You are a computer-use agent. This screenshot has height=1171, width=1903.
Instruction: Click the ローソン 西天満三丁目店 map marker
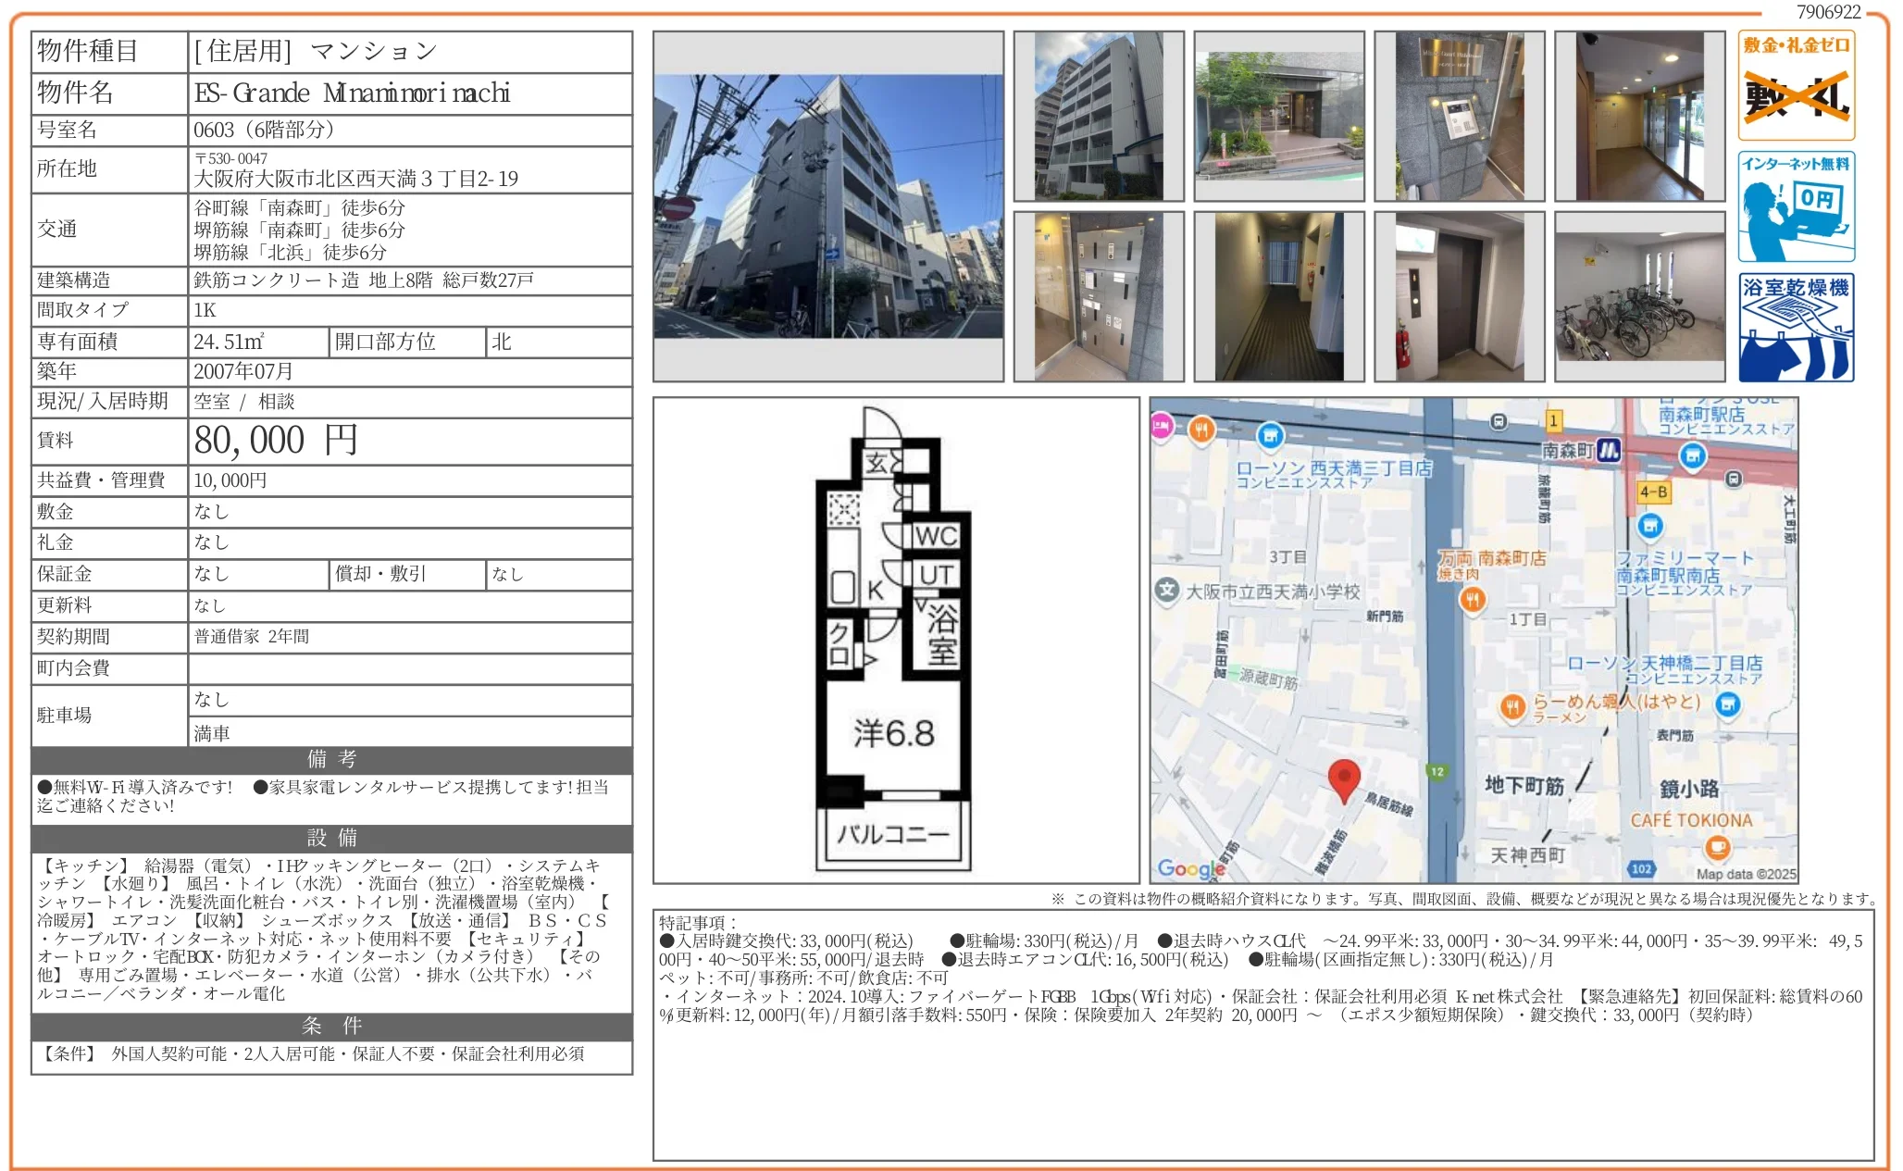tap(1271, 435)
